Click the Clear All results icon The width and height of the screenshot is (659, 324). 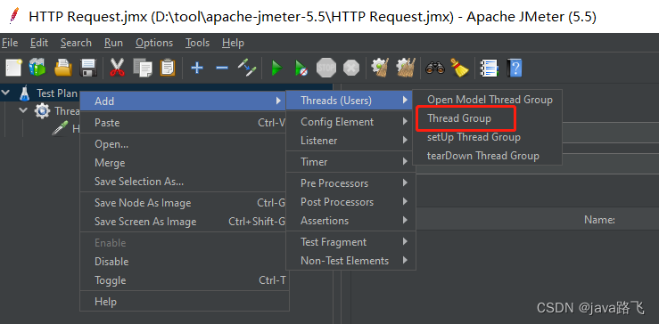click(406, 67)
